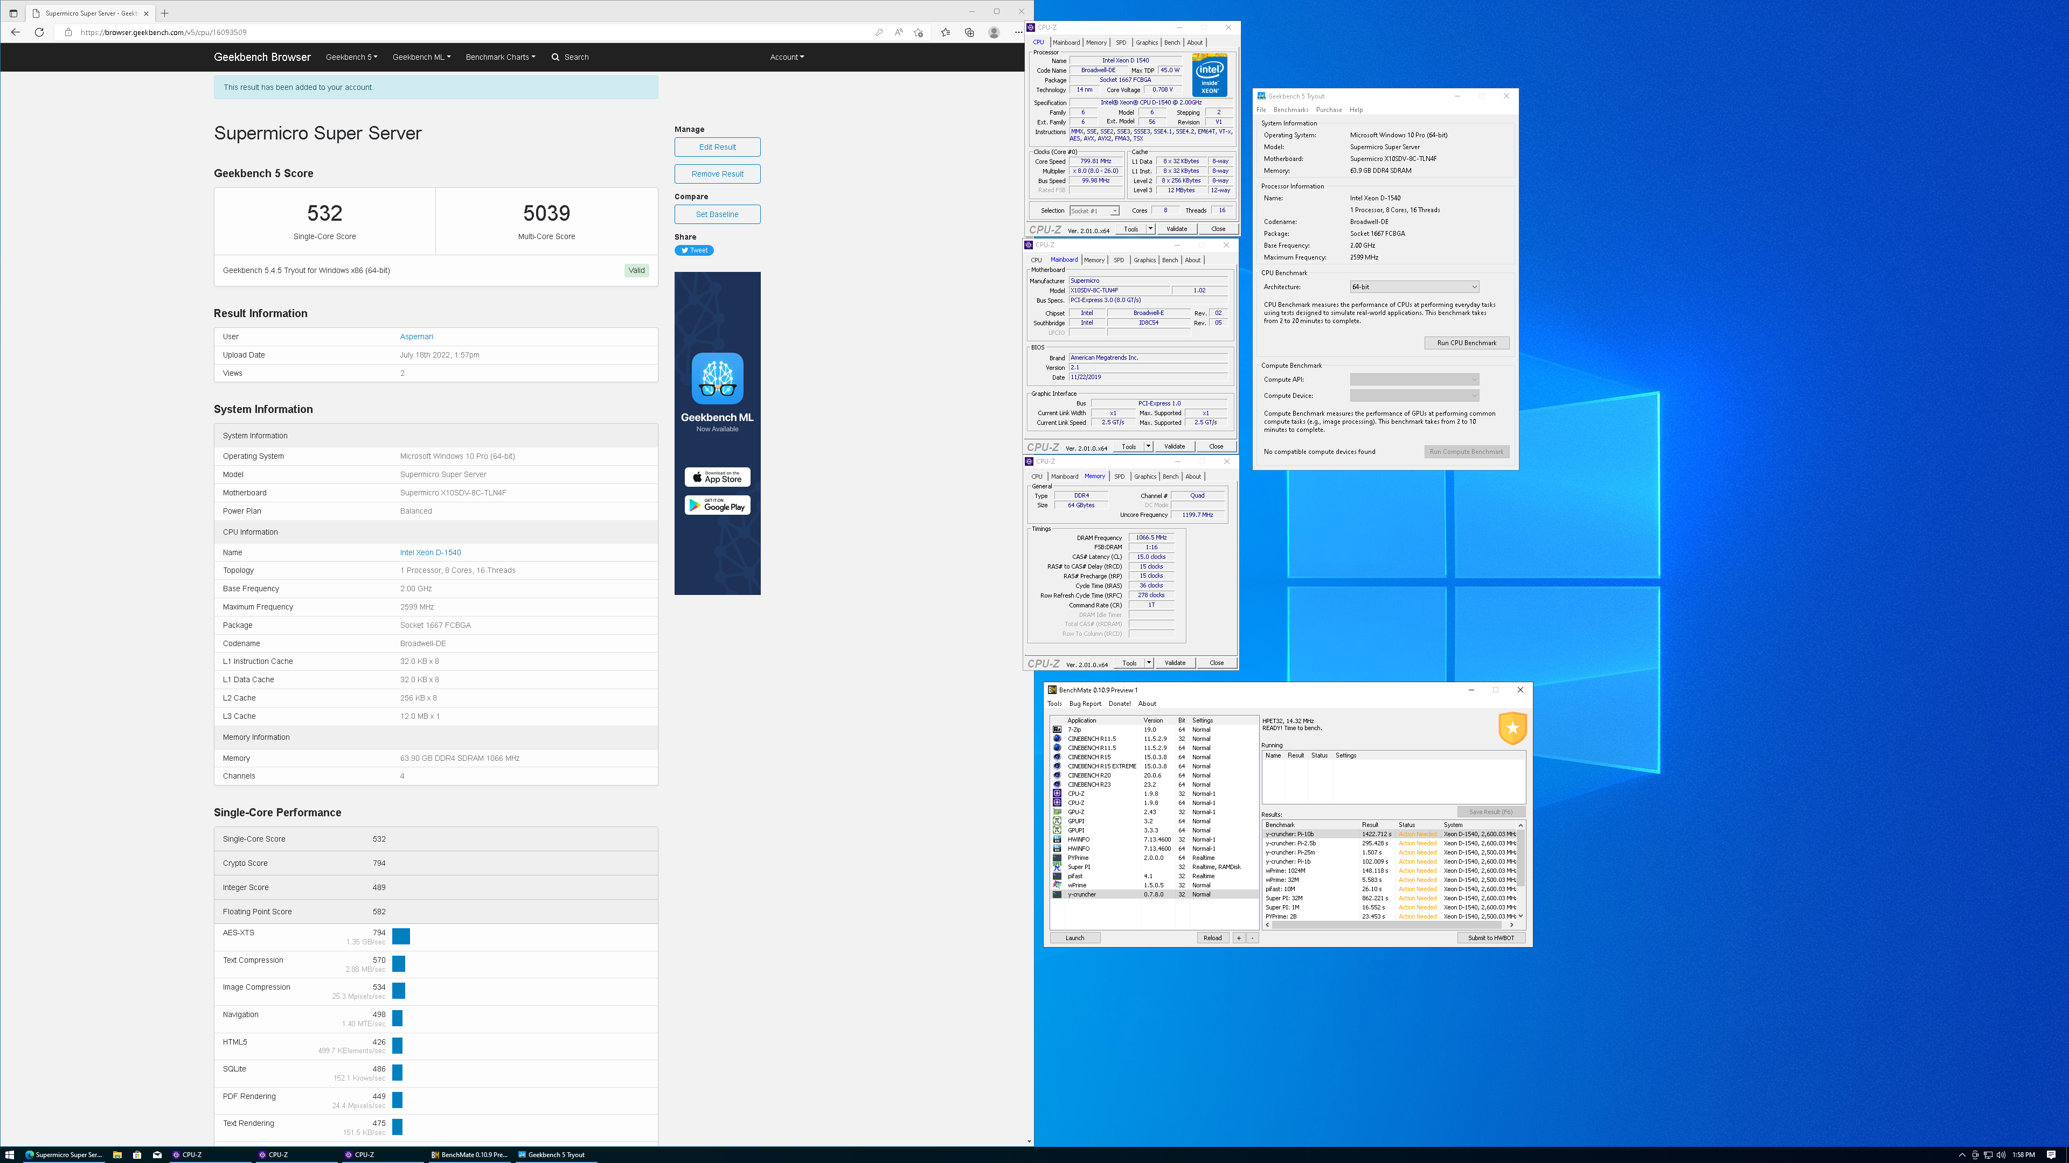Click the Edge tab actions icon at top-left
The image size is (2069, 1163).
(x=13, y=13)
